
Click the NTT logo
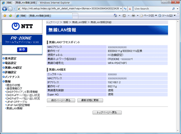[22, 26]
